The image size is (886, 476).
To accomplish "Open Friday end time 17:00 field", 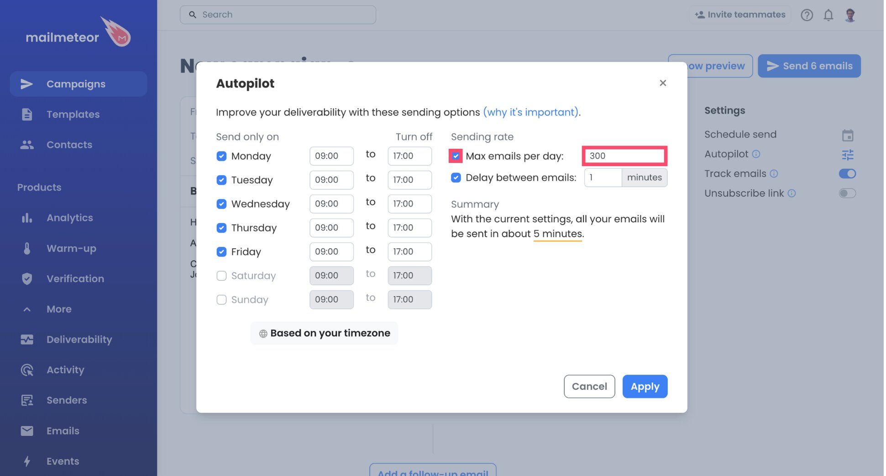I will tap(409, 252).
